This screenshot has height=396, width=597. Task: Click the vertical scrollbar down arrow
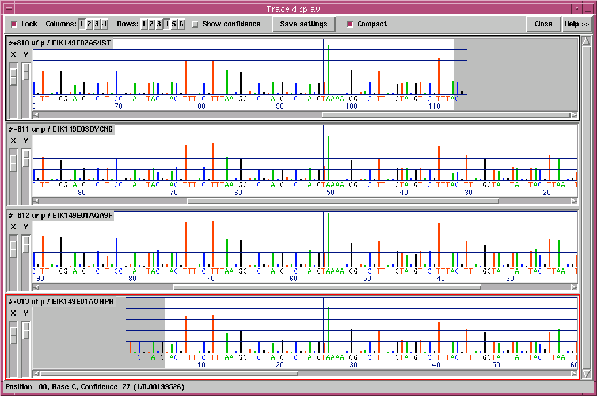tap(586, 374)
